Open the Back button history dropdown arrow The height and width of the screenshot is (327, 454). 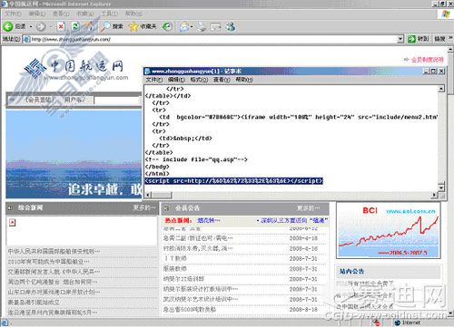point(31,27)
